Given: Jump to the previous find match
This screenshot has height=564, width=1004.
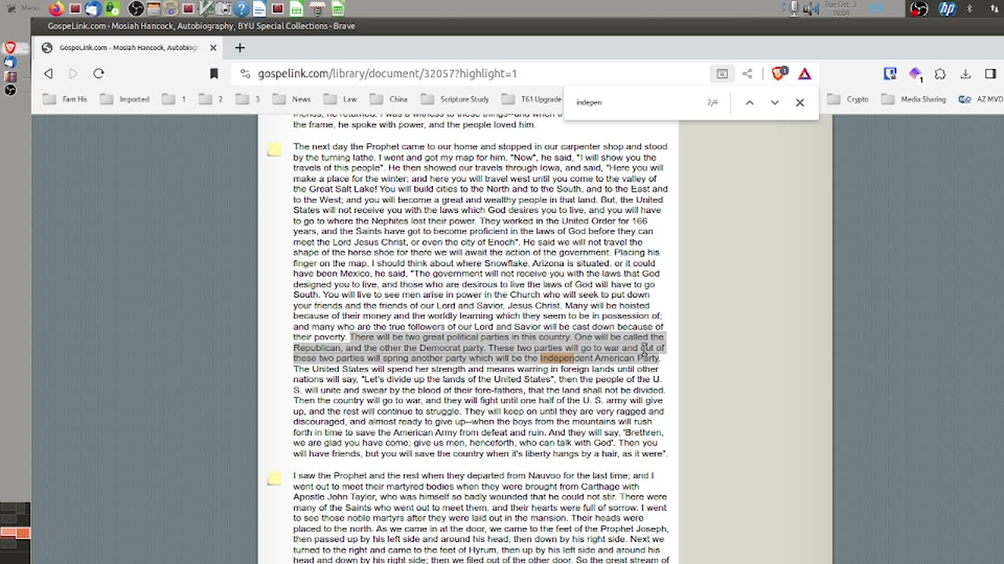Looking at the screenshot, I should (x=749, y=103).
